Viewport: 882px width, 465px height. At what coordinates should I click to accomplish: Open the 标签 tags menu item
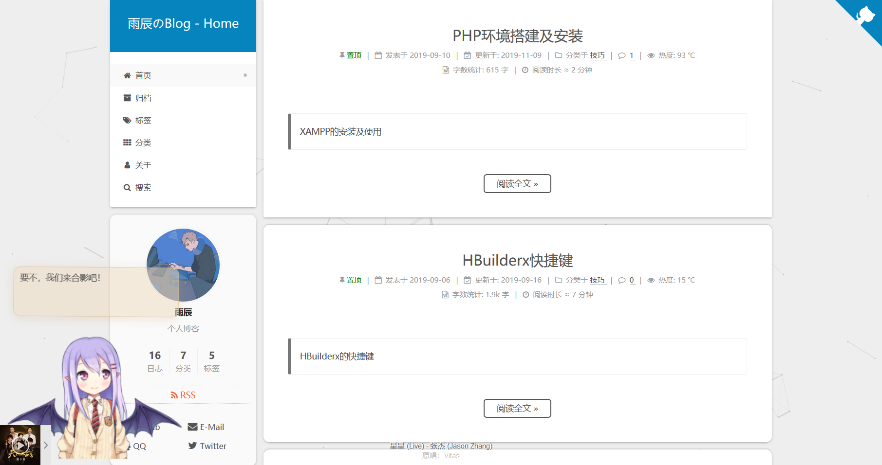coord(183,120)
